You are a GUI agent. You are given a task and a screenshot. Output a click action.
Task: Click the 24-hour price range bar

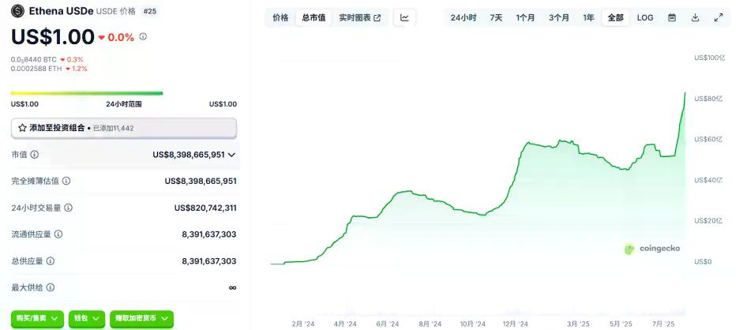click(x=87, y=93)
